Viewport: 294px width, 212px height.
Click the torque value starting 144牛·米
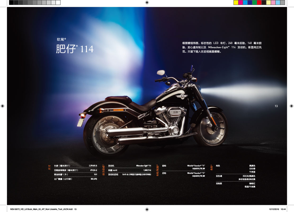137,174
